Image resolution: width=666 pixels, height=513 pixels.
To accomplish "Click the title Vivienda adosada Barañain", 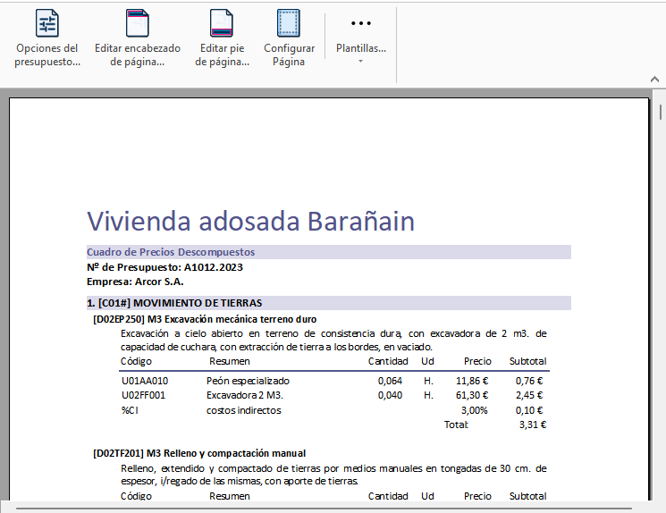I will tap(250, 221).
